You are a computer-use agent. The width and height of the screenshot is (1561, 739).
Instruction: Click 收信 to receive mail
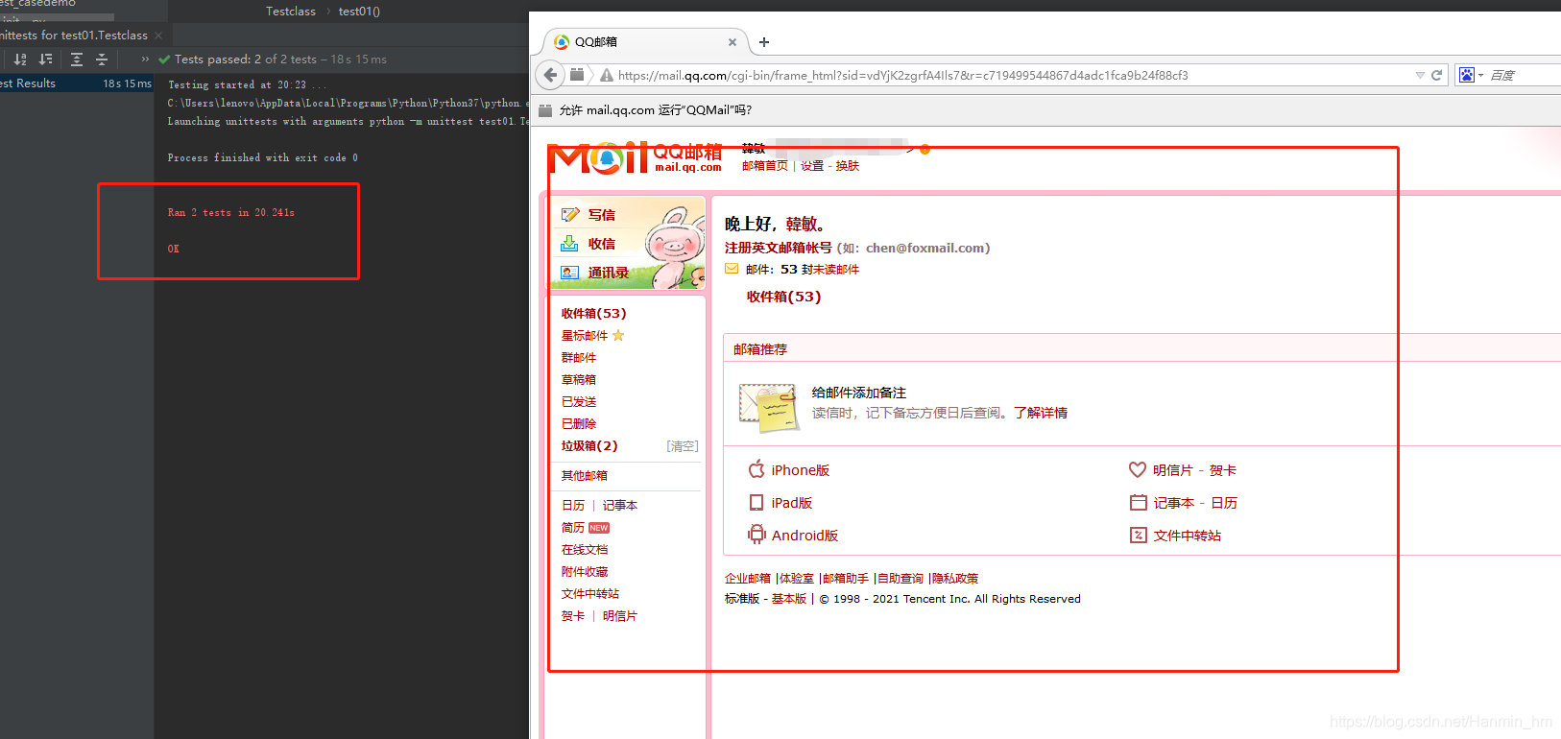click(x=602, y=244)
